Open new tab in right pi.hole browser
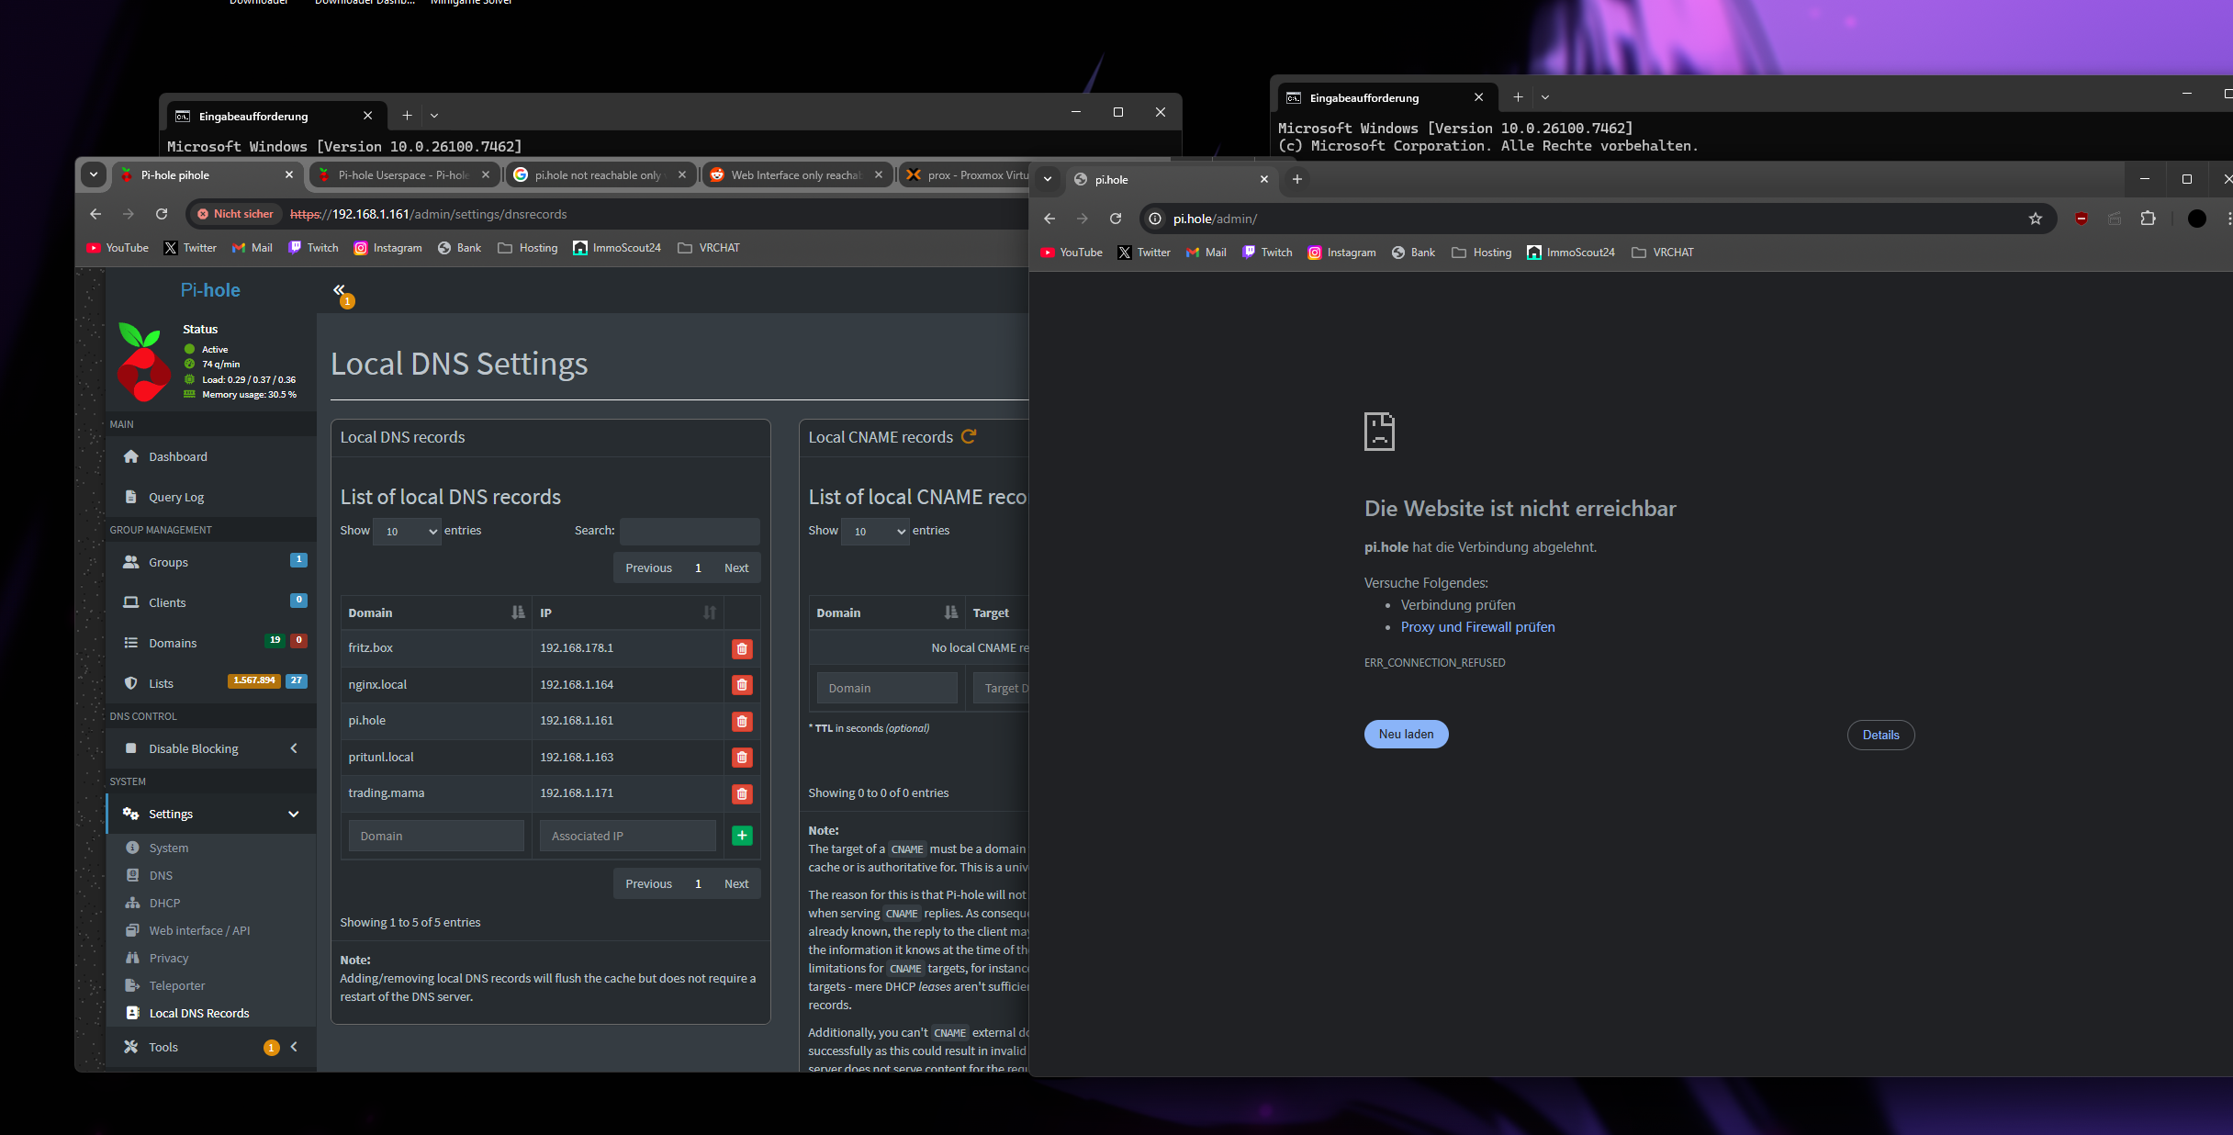The width and height of the screenshot is (2233, 1135). click(x=1297, y=179)
